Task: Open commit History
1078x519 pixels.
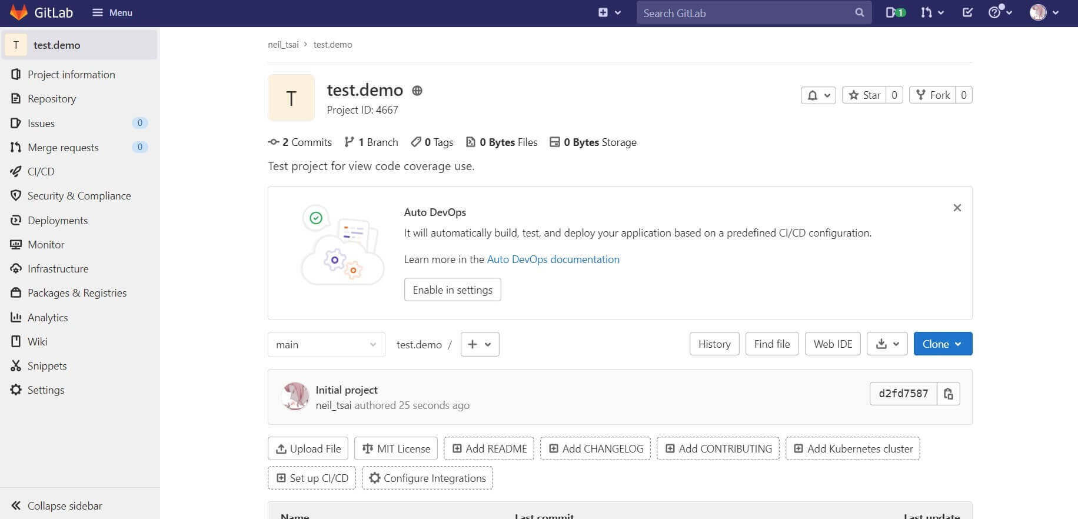Action: [x=714, y=344]
